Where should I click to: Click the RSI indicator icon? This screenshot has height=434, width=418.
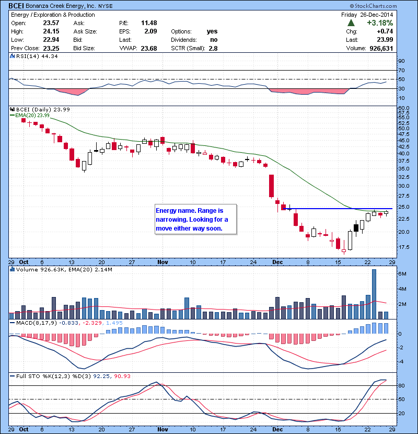tap(12, 56)
